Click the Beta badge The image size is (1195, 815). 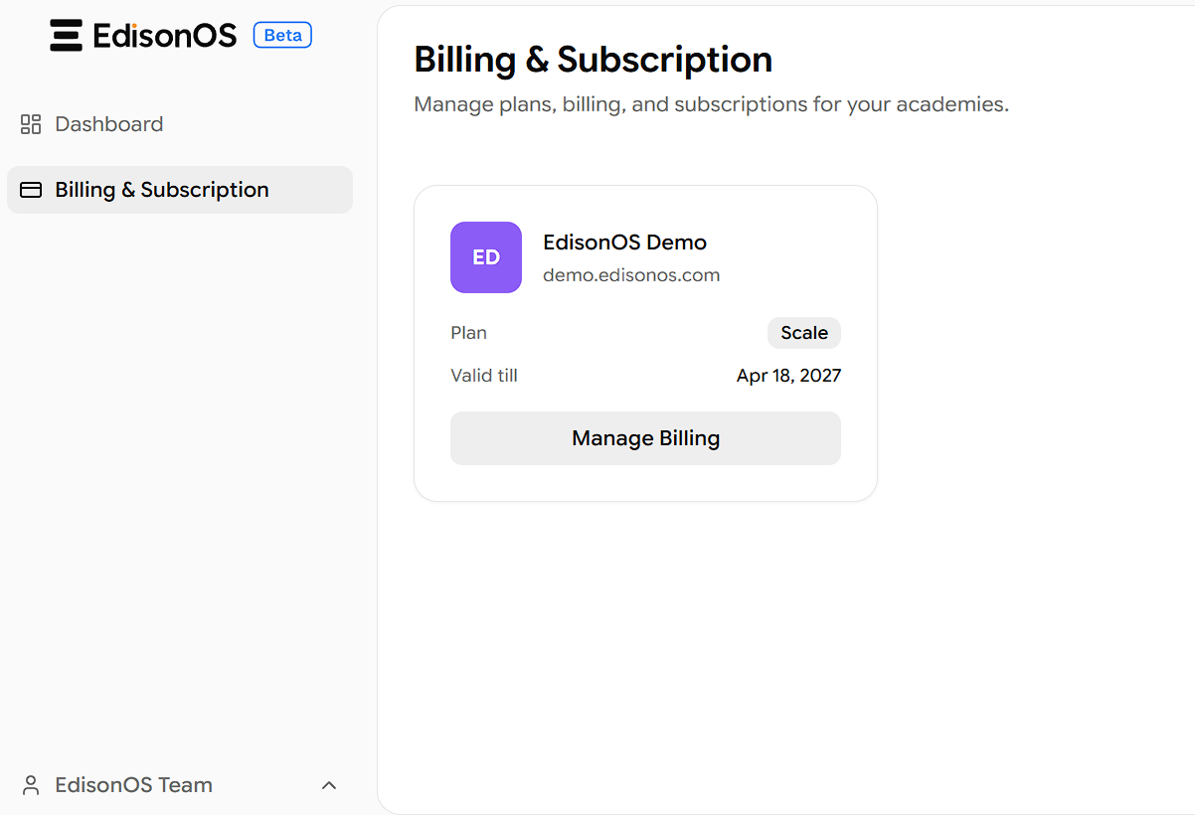283,35
